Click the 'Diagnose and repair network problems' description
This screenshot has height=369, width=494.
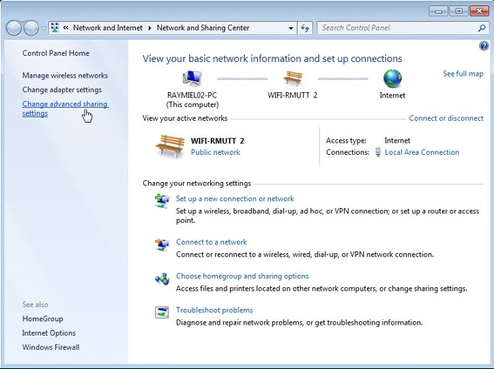[x=299, y=323]
